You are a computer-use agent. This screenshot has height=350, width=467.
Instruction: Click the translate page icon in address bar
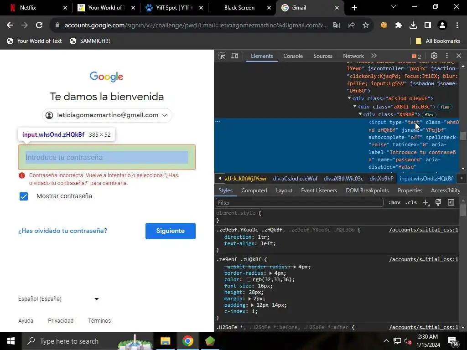click(x=337, y=26)
